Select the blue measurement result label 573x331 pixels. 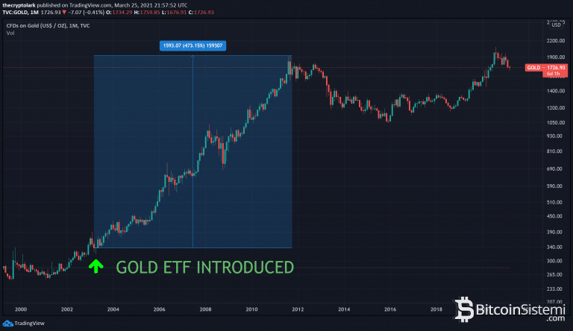point(193,45)
